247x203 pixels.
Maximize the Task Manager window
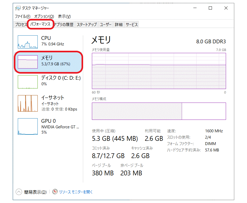point(210,8)
